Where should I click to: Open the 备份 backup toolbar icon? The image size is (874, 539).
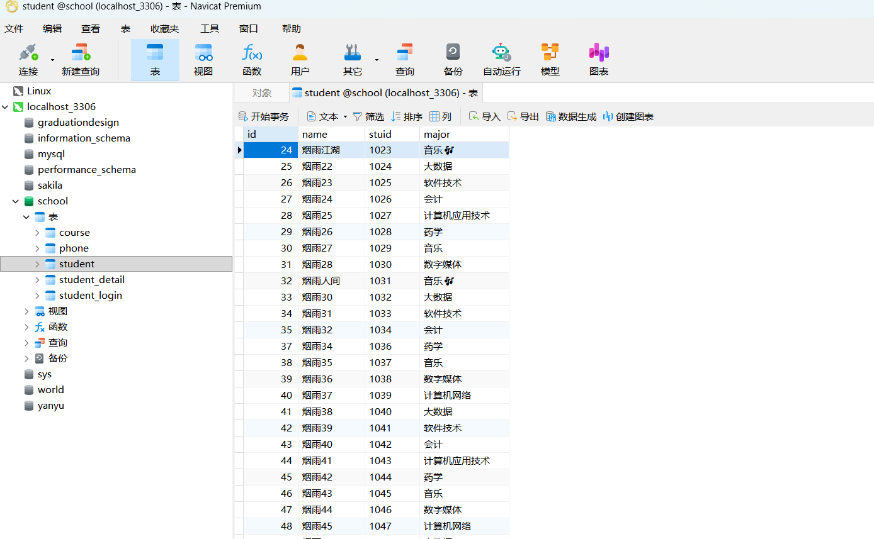coord(453,60)
